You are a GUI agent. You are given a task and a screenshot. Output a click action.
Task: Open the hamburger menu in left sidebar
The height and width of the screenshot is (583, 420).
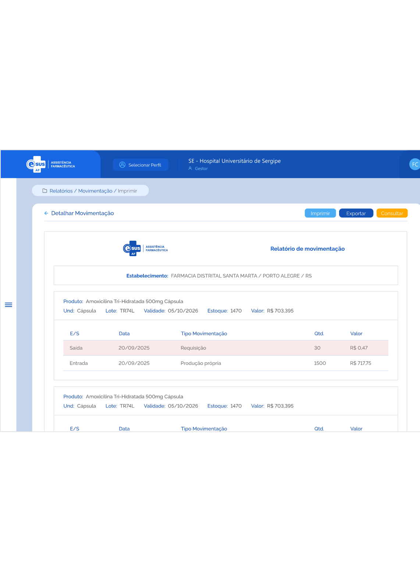pyautogui.click(x=8, y=305)
